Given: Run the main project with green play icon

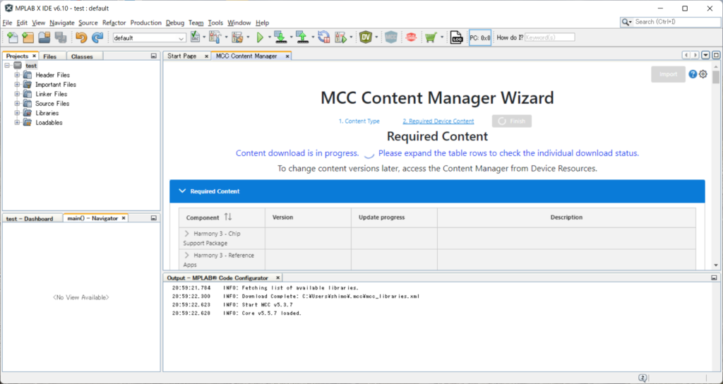Looking at the screenshot, I should coord(260,38).
